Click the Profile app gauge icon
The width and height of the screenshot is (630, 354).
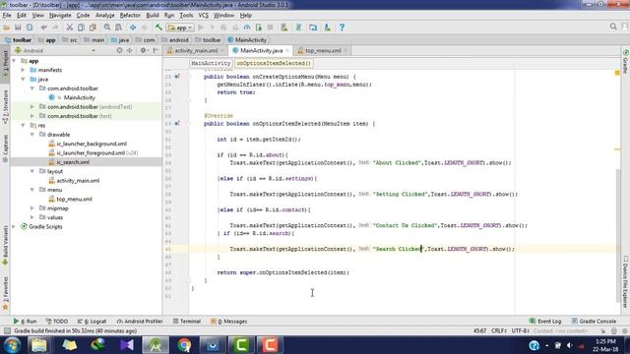(x=247, y=28)
